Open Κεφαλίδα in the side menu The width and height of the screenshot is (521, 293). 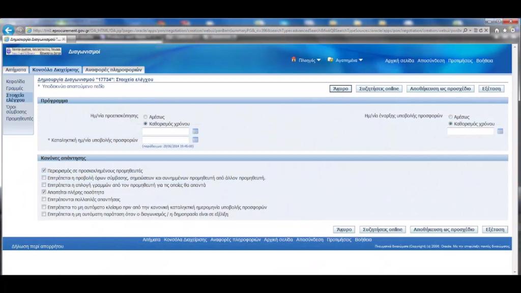(15, 81)
